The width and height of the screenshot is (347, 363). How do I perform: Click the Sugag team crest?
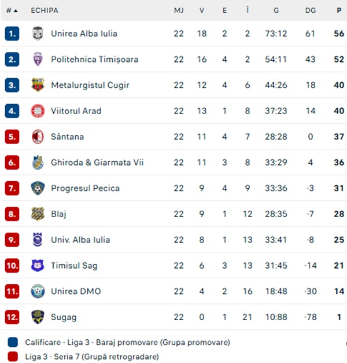pos(38,317)
